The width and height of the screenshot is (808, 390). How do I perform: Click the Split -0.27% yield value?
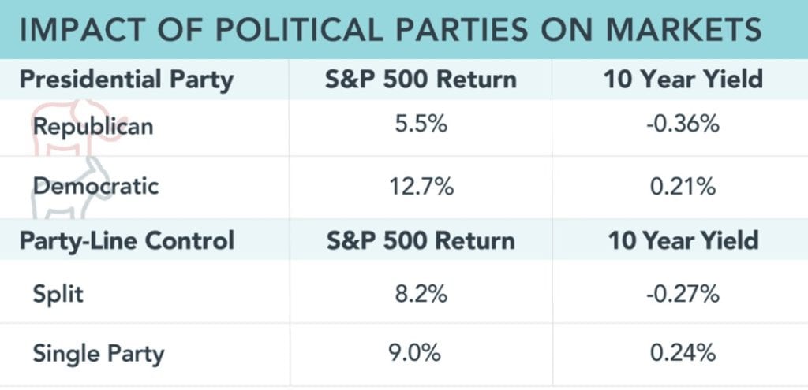pyautogui.click(x=679, y=295)
